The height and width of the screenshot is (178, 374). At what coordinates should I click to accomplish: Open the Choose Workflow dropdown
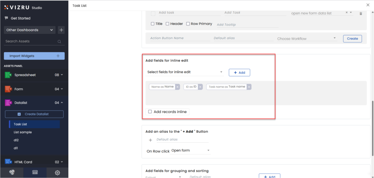306,38
